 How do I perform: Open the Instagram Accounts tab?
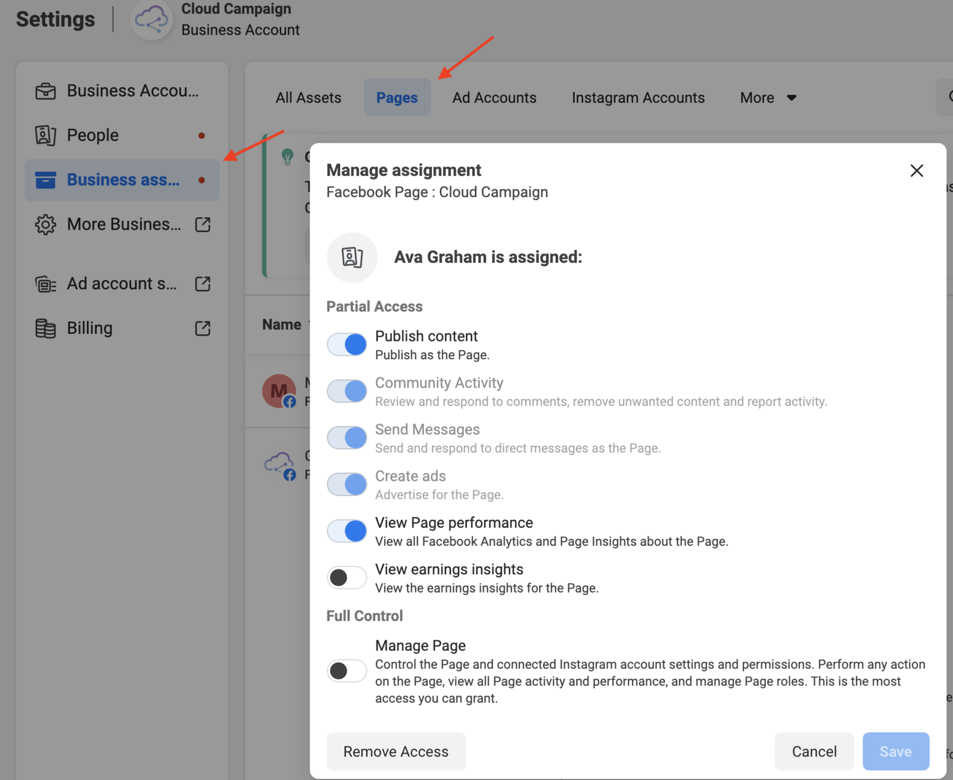(638, 98)
